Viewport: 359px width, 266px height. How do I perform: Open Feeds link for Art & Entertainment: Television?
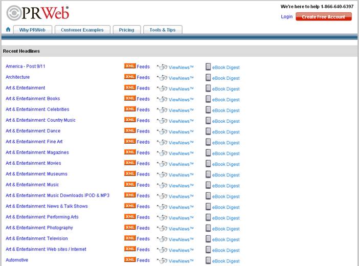coord(143,239)
